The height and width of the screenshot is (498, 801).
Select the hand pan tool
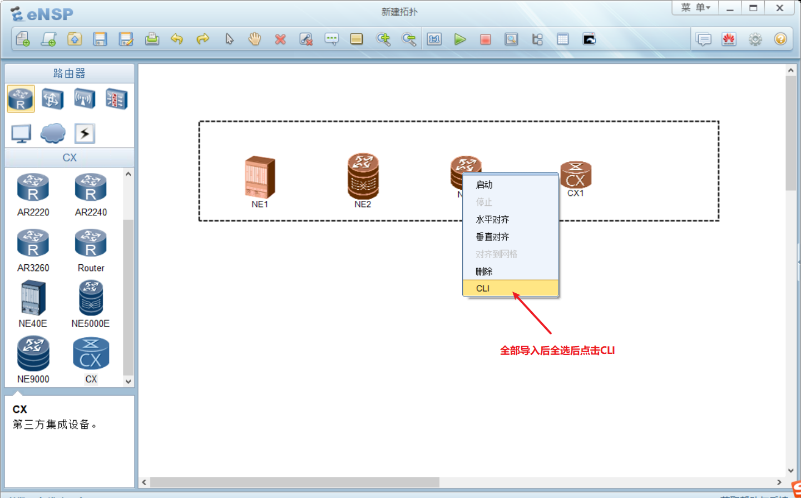pyautogui.click(x=255, y=39)
